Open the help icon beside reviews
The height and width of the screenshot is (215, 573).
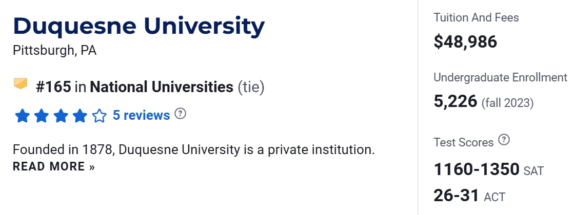coord(180,114)
